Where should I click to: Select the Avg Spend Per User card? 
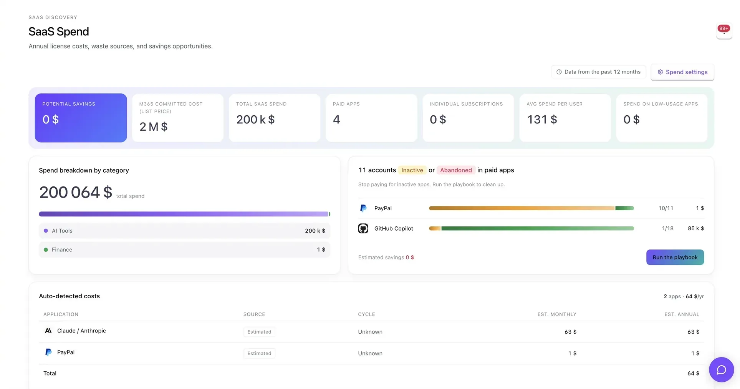tap(565, 118)
